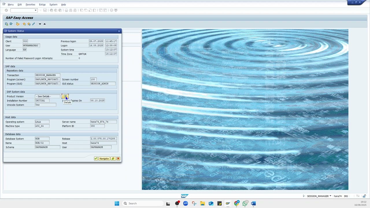Click the Print icon in toolbar
This screenshot has width=370, height=208.
tap(66, 10)
